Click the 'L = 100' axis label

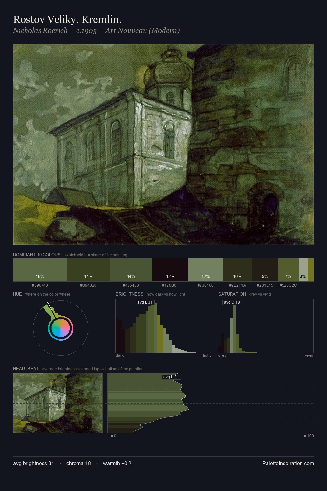[x=307, y=436]
